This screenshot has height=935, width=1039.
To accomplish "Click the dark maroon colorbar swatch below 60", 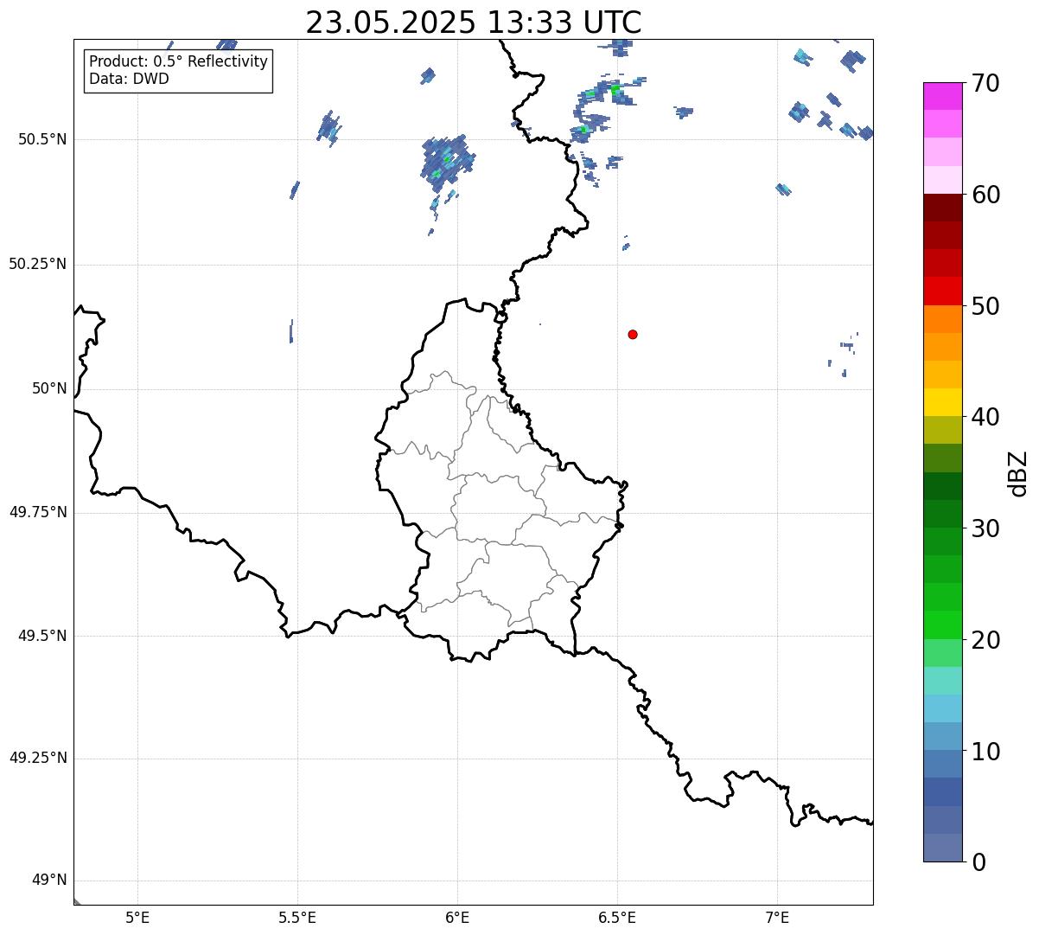I will coord(942,208).
